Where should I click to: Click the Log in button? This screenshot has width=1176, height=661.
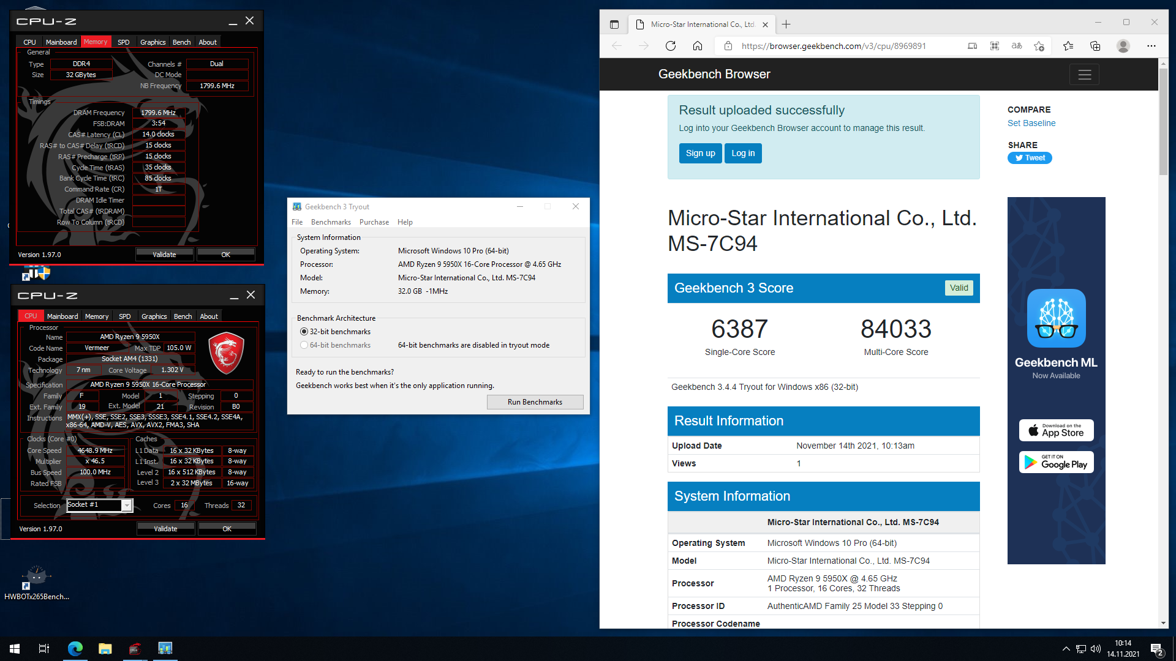743,153
